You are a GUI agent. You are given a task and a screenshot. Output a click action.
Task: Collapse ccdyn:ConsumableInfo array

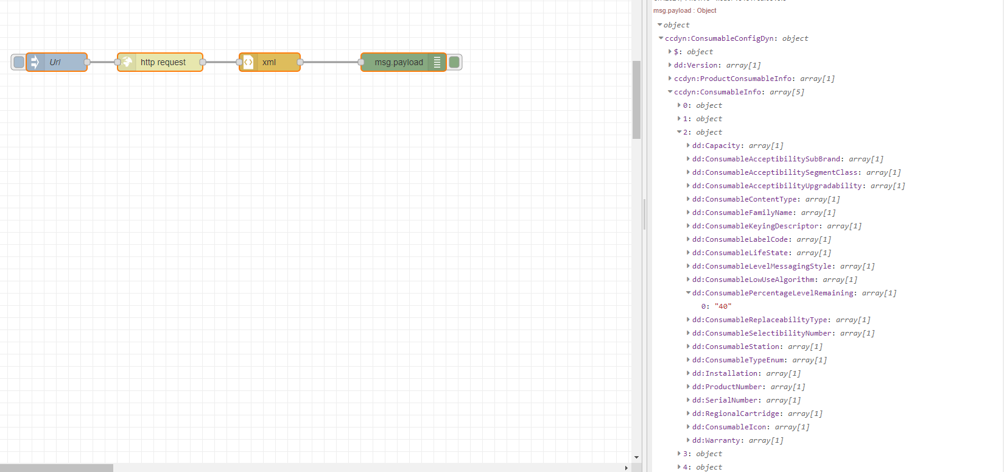670,92
